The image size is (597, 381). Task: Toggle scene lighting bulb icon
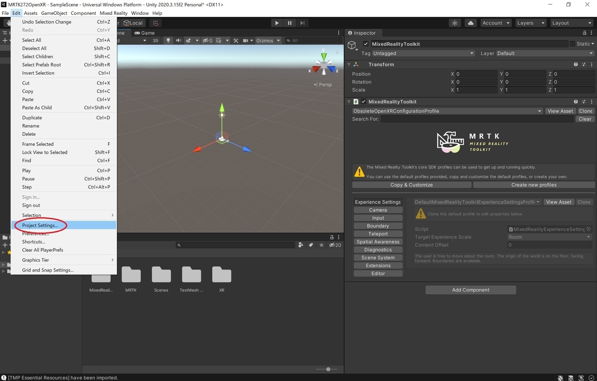tap(168, 41)
